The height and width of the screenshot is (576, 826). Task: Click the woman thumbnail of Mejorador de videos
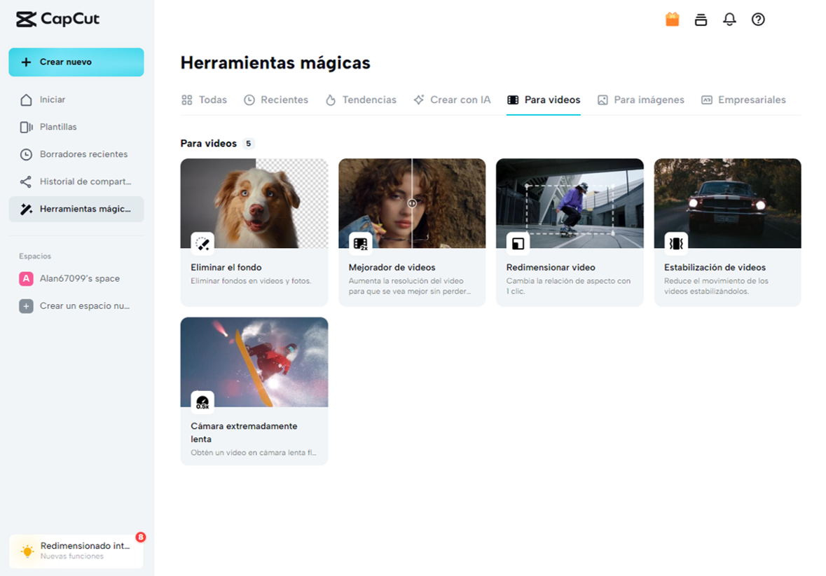click(412, 203)
